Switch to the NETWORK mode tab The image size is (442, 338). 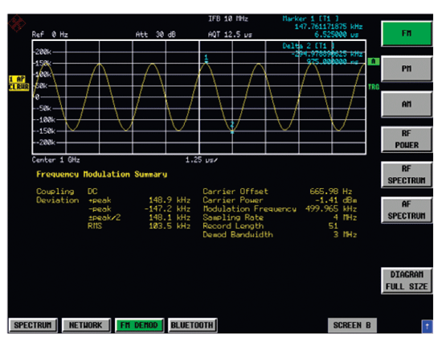point(86,325)
